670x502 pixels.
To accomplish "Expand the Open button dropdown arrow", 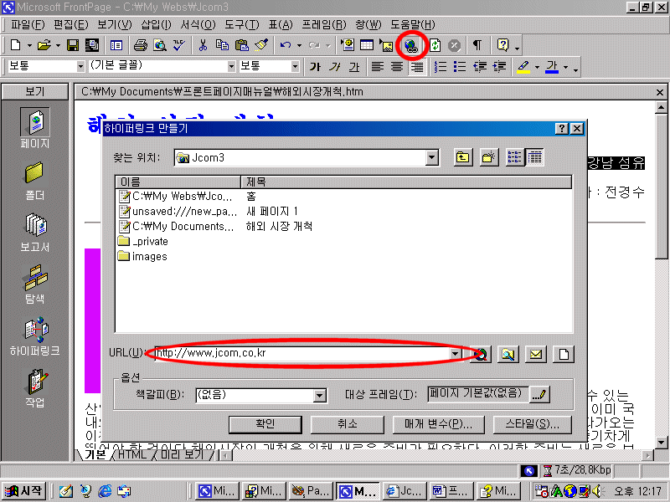I will [x=58, y=45].
